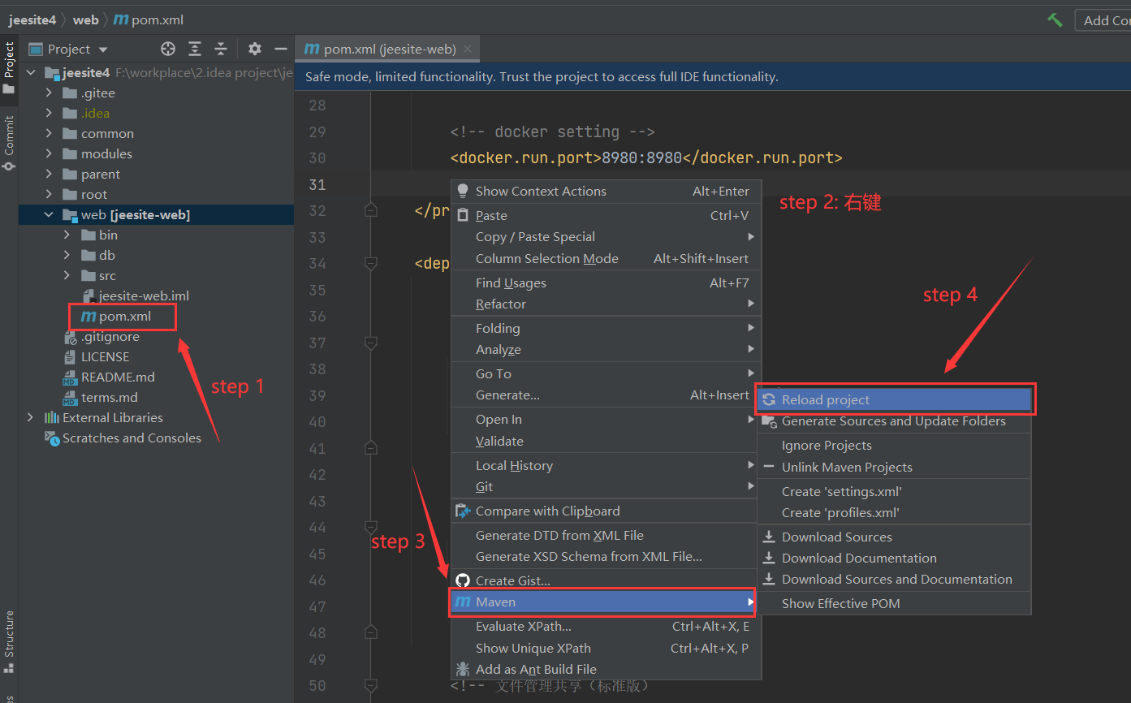Select terms.md file

[x=109, y=397]
